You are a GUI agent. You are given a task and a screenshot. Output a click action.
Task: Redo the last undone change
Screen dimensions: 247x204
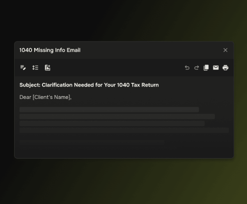pyautogui.click(x=196, y=68)
